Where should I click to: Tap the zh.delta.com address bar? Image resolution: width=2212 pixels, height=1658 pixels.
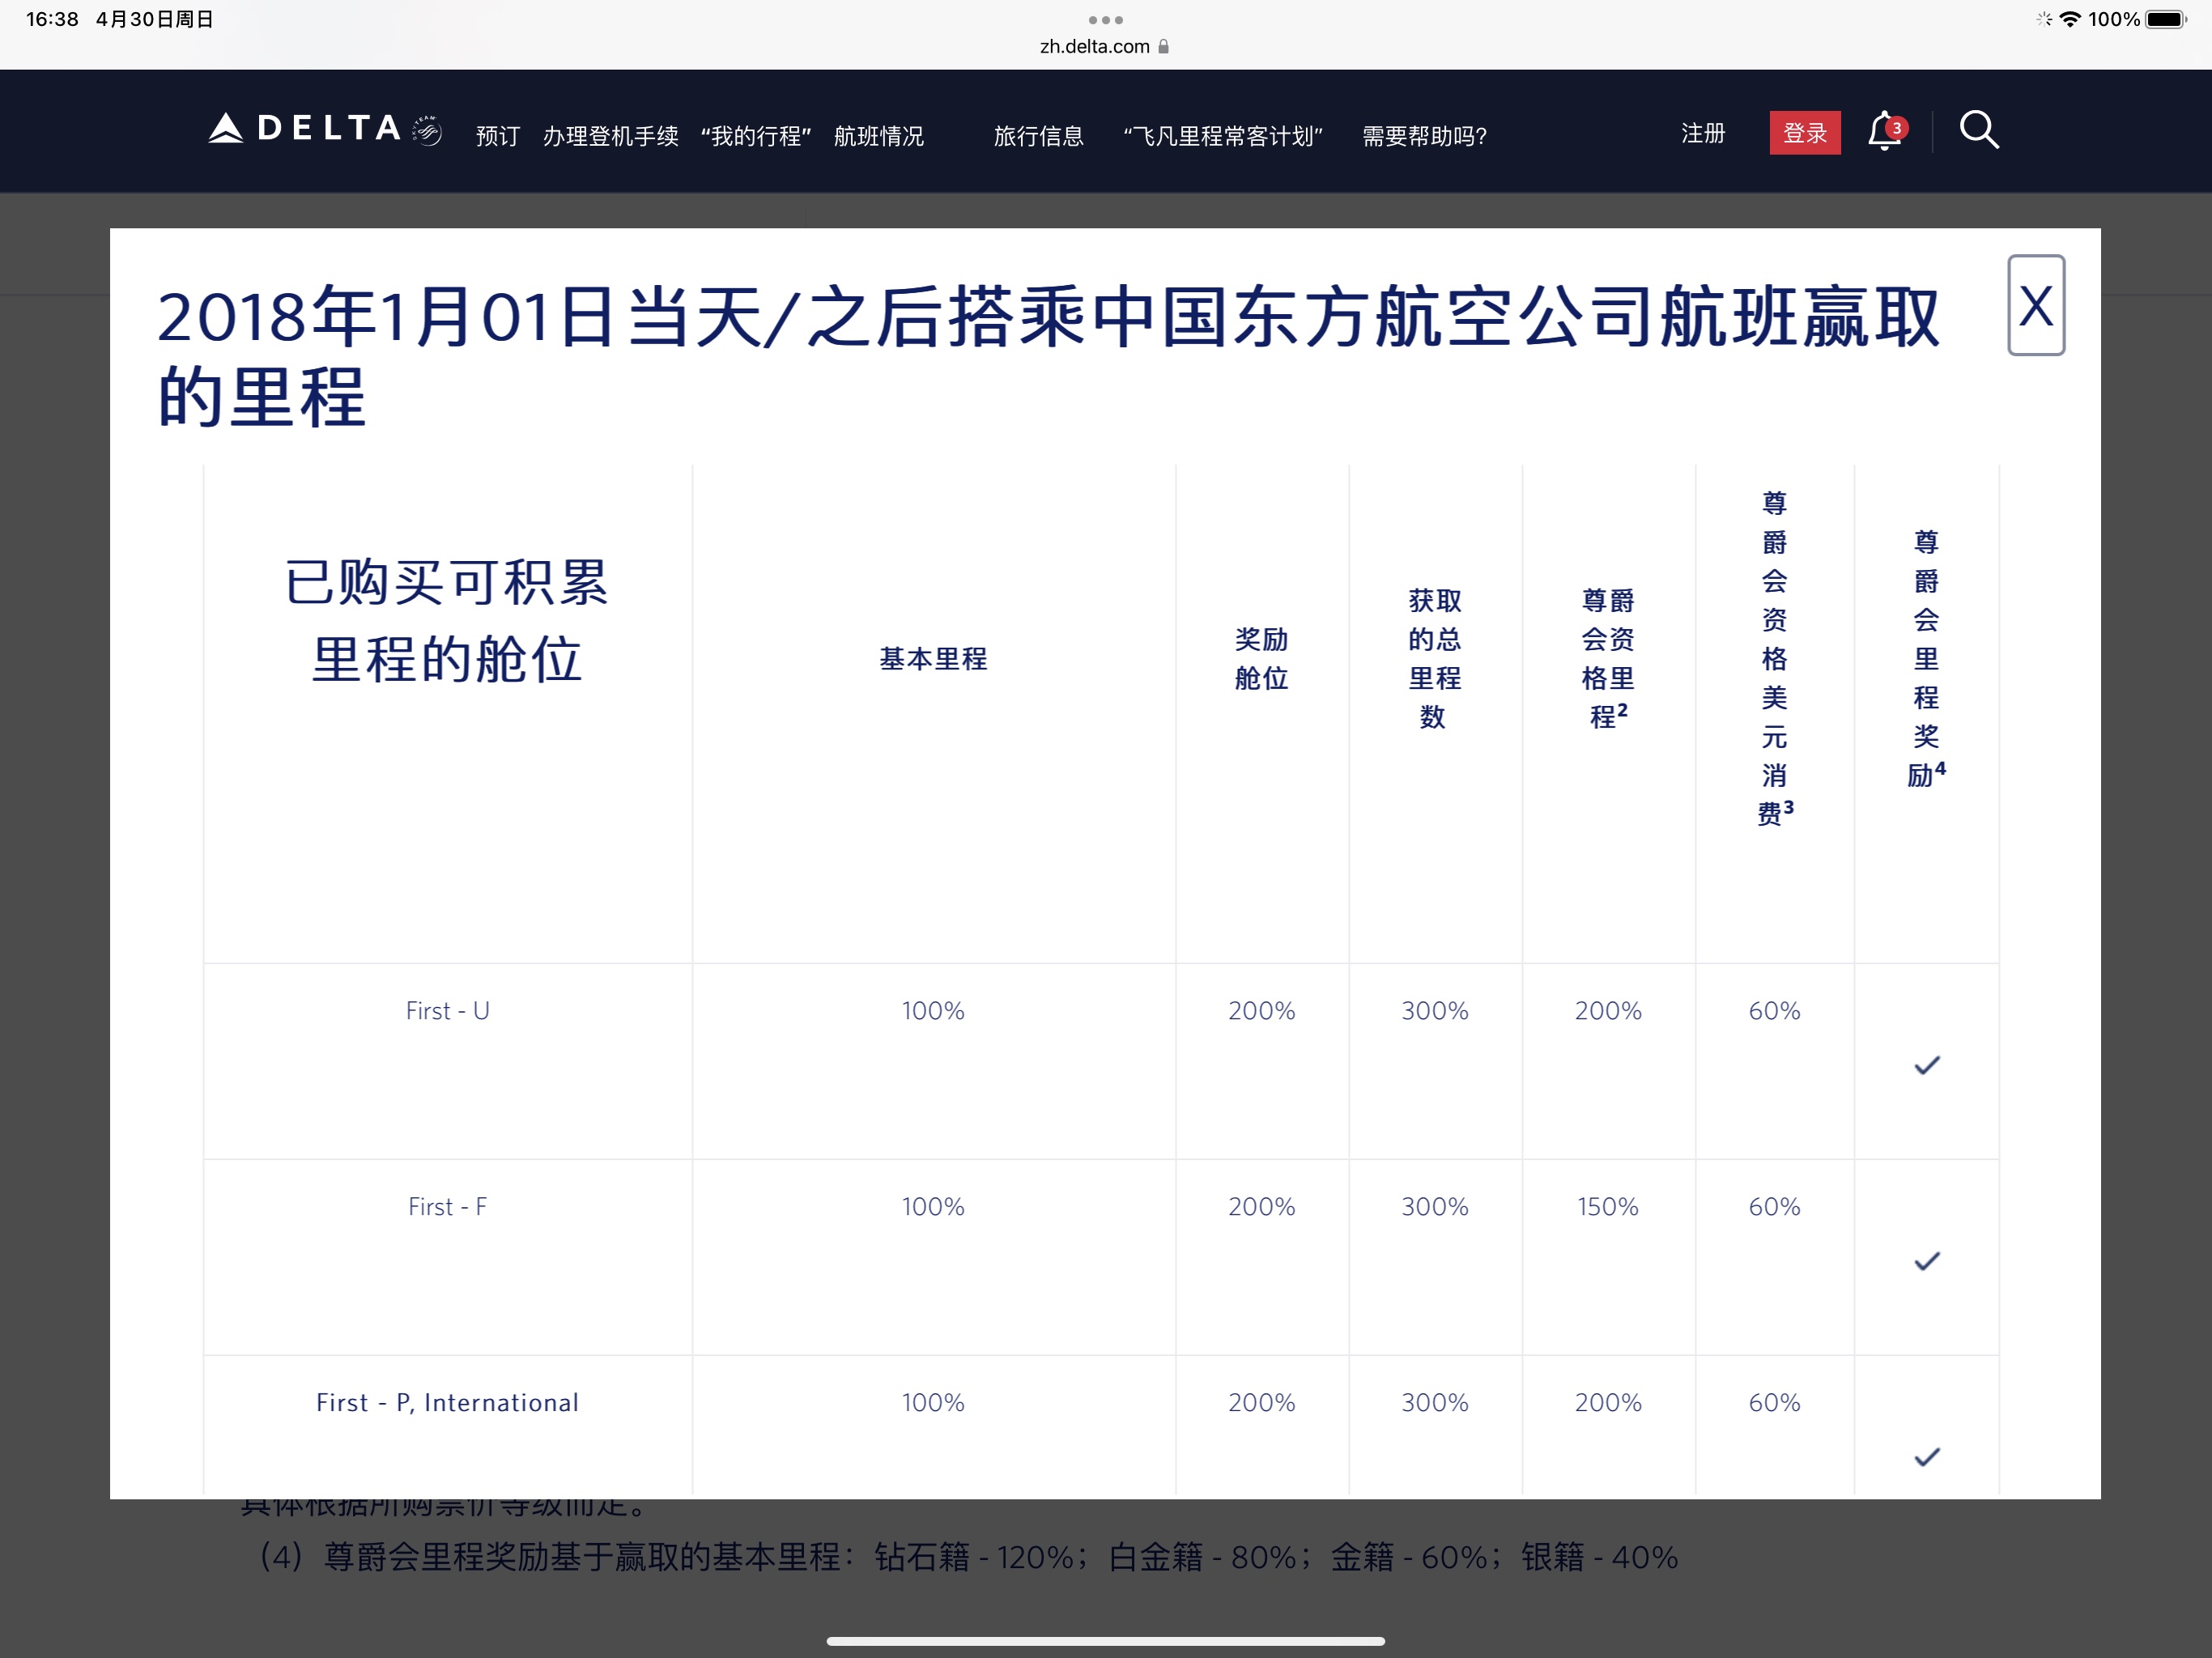1105,47
